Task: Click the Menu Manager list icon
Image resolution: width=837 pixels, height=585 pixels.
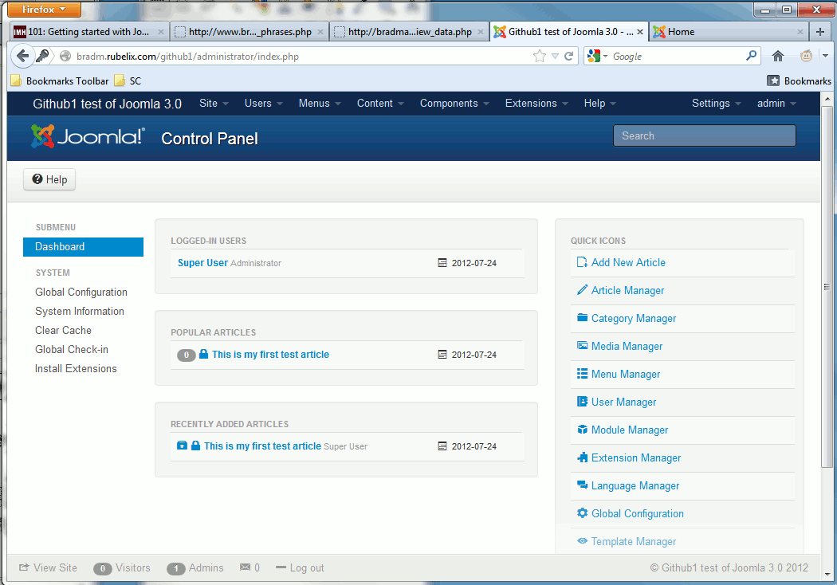Action: tap(582, 374)
